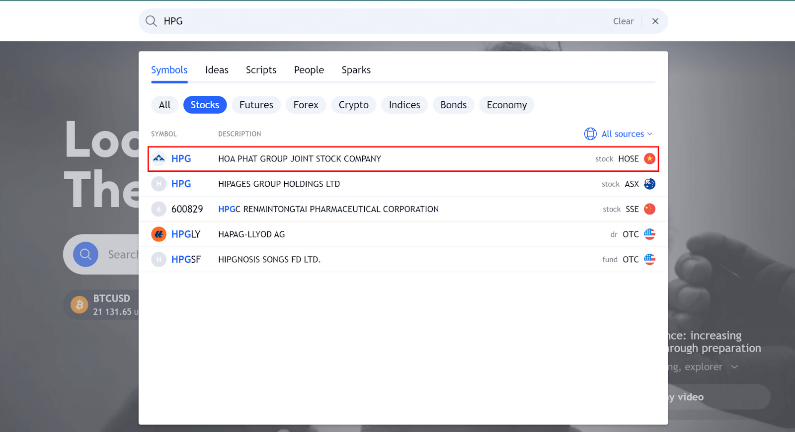Click HAPAG-LLOYD AG description text
This screenshot has width=795, height=432.
(x=251, y=234)
